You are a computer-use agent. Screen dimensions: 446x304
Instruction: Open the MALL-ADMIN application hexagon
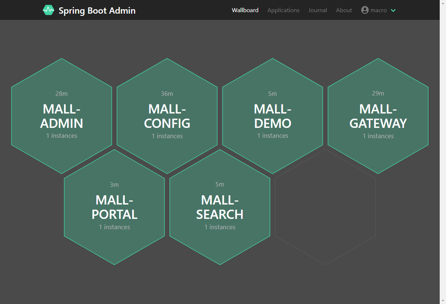coord(62,116)
